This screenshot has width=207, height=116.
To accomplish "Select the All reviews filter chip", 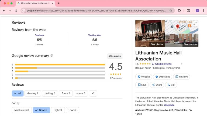I will coord(18,93).
